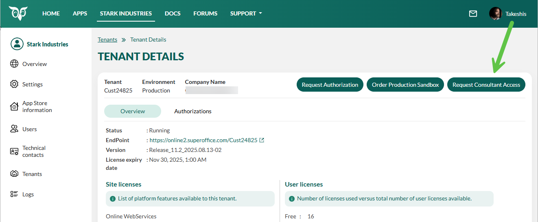Open App Store information in sidebar

click(x=37, y=107)
